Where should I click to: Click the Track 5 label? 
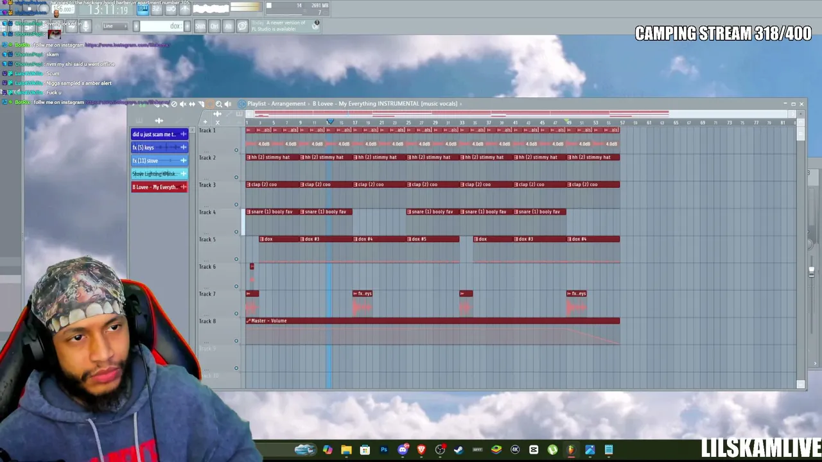(207, 239)
